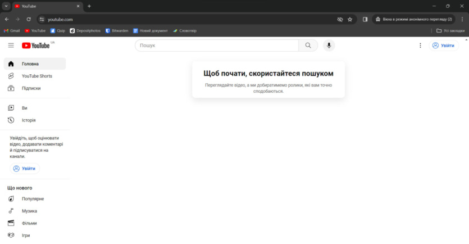This screenshot has width=469, height=244.
Task: Click the magnifier search button
Action: click(308, 46)
